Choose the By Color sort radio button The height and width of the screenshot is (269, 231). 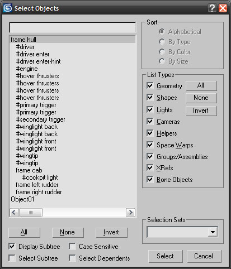[x=162, y=52]
